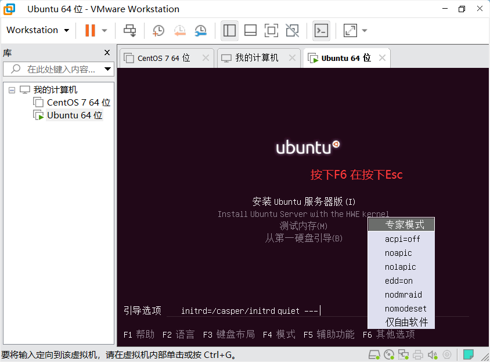
Task: Click F4 模式 at the bottom
Action: (279, 335)
